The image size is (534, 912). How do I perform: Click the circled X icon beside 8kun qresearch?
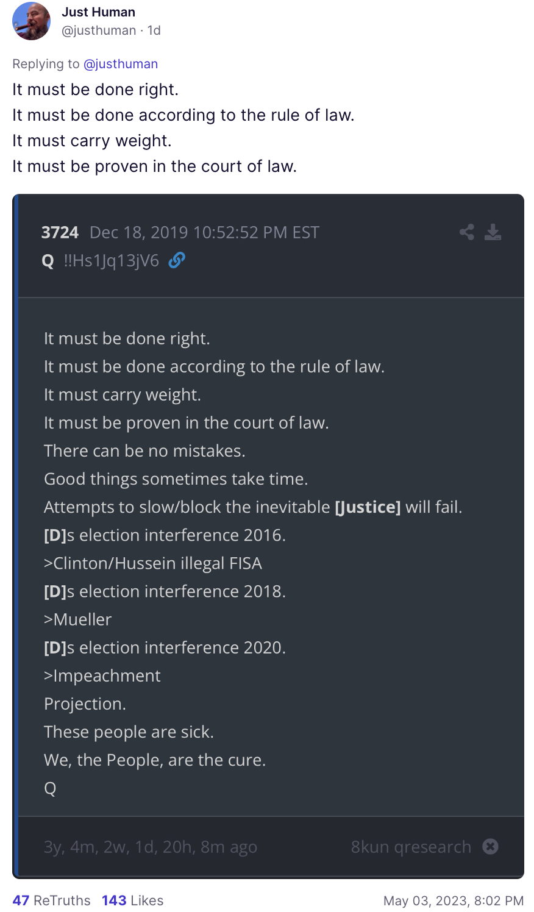click(490, 847)
